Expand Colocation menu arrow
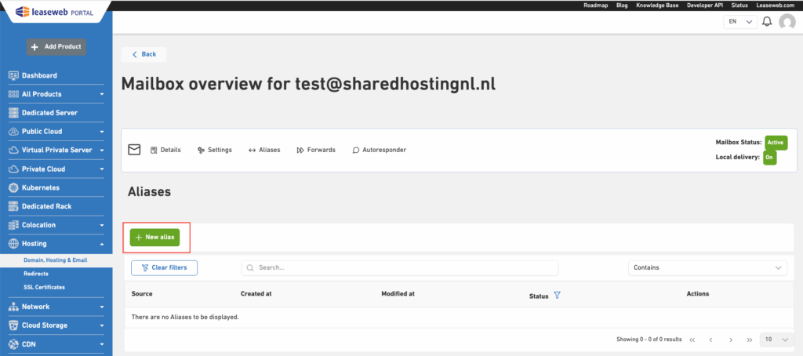Viewport: 803px width, 356px height. [x=102, y=225]
